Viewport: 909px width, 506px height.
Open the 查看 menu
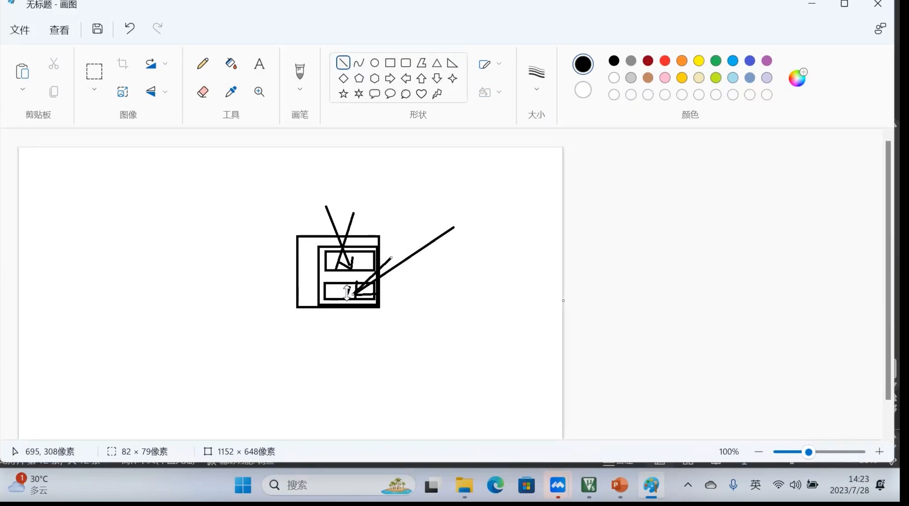point(59,30)
